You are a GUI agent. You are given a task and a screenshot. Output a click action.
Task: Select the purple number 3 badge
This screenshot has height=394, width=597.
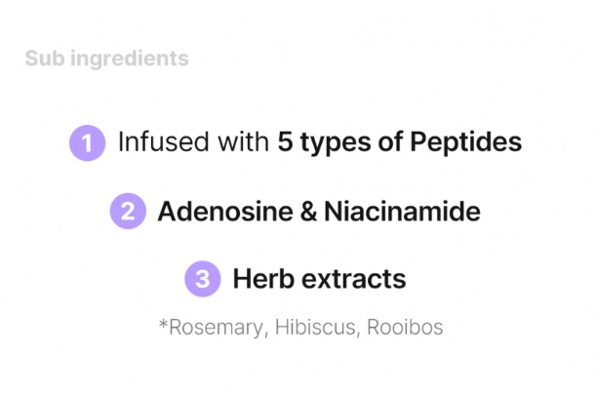[203, 280]
